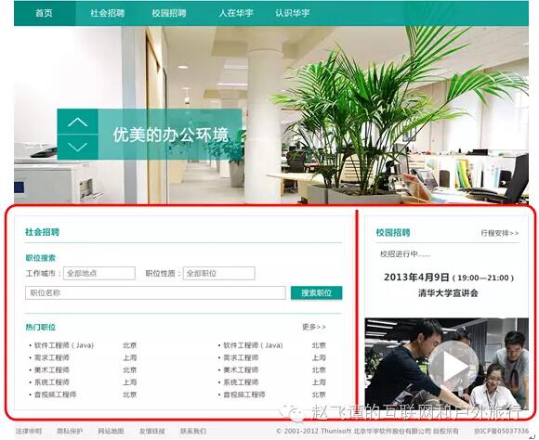Click the 搜索职位 button

[317, 293]
